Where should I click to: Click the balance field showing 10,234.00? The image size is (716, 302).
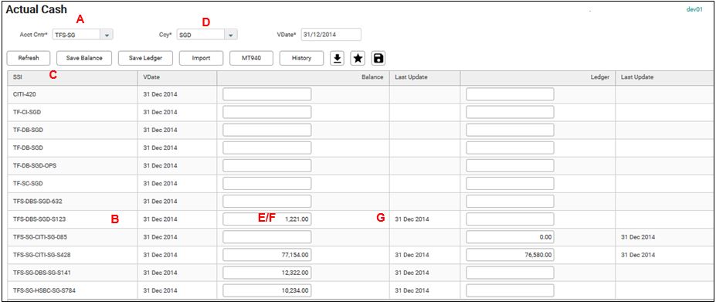(x=267, y=290)
